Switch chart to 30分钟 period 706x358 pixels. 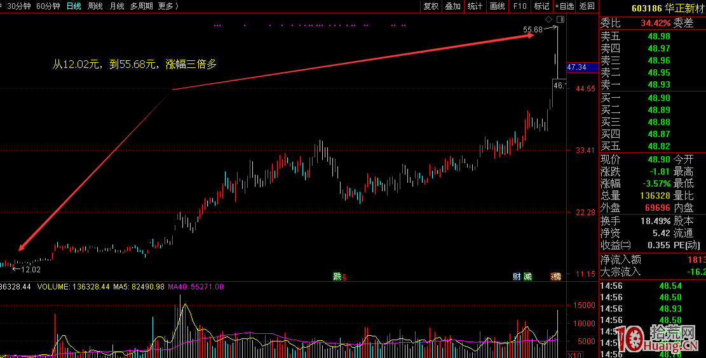coord(18,6)
